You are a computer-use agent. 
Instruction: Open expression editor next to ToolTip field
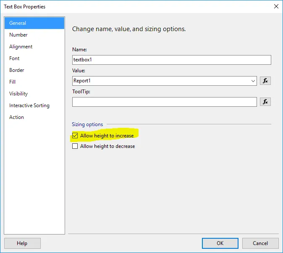265,102
